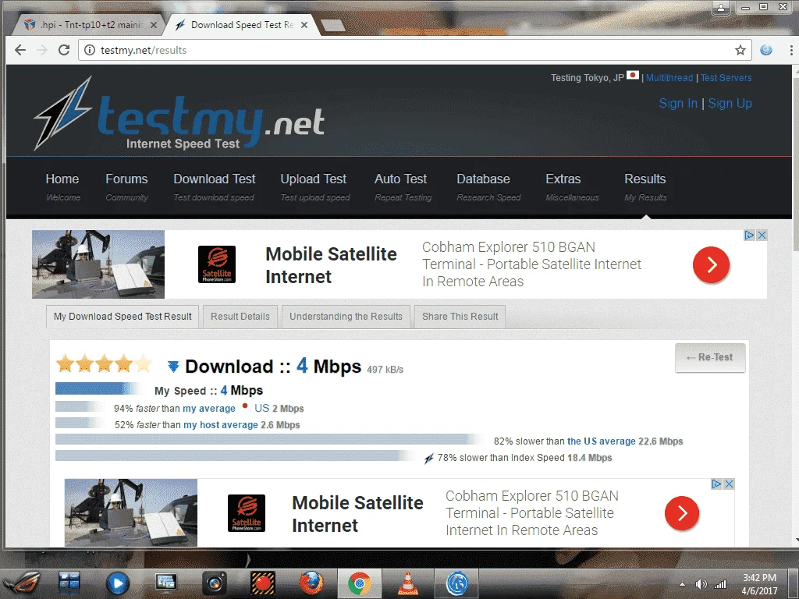
Task: Click the 'US 2 Mbps' link
Action: pos(279,409)
